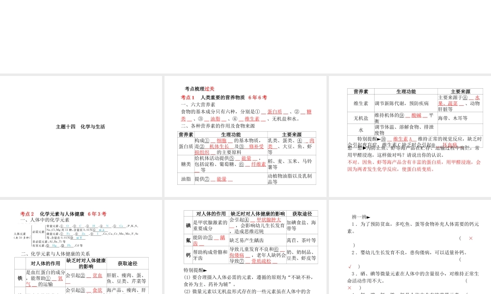Open the title slide '主题十四 化学与生活'
This screenshot has width=491, height=294.
[x=81, y=136]
